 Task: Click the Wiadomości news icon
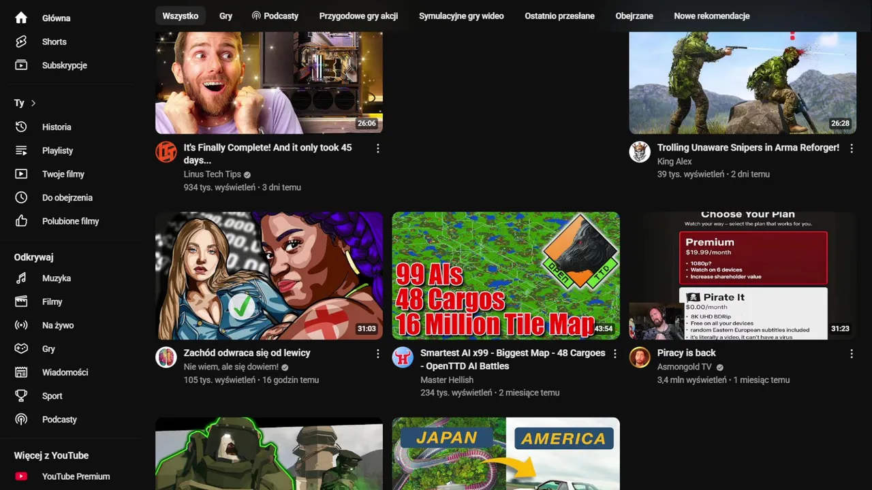click(21, 372)
